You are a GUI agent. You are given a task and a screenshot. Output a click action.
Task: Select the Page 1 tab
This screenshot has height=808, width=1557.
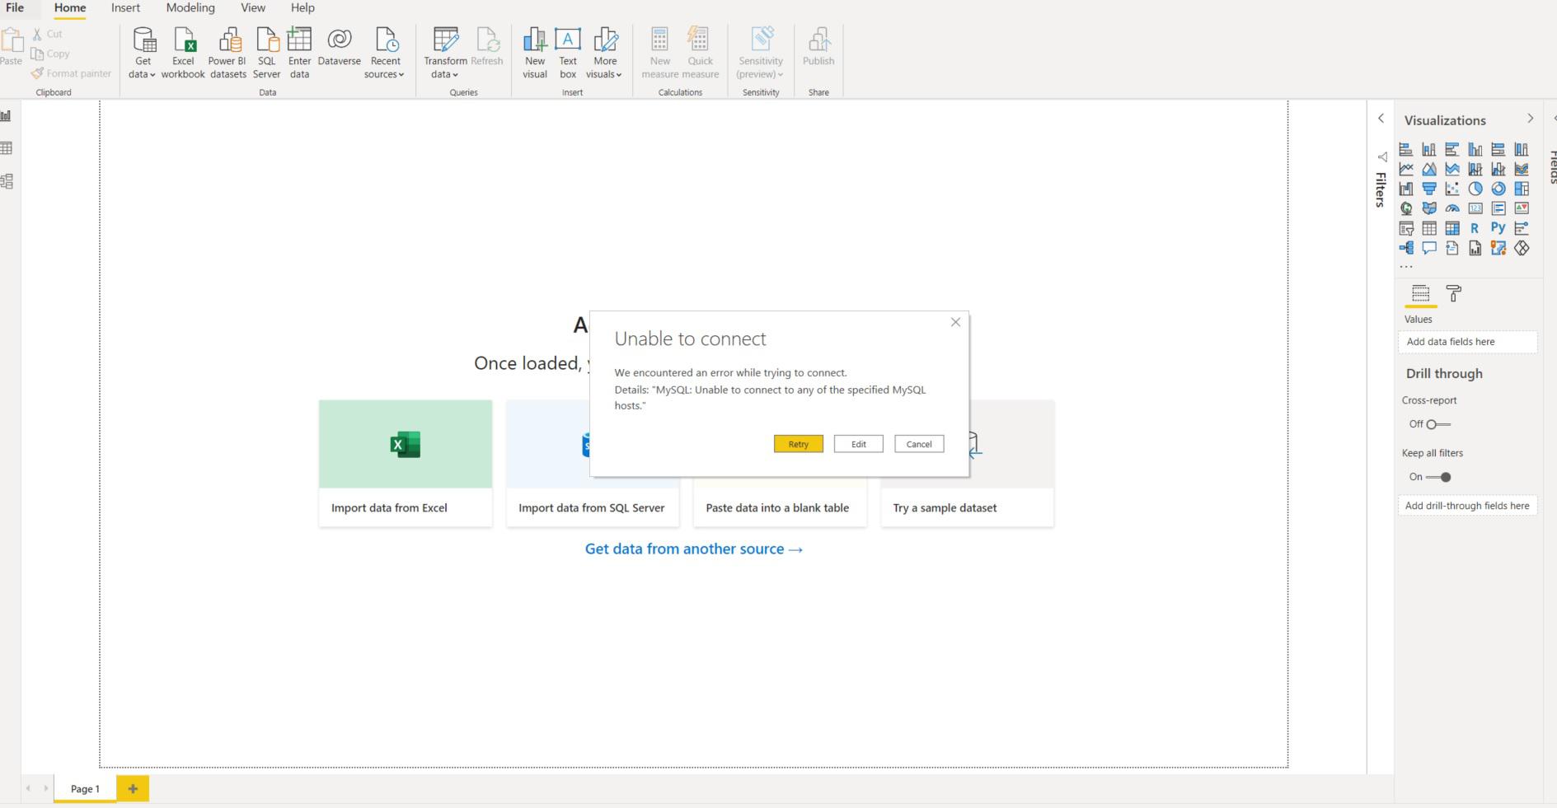click(85, 788)
